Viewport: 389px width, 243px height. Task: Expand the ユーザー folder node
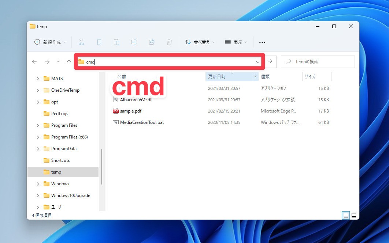[x=38, y=207]
